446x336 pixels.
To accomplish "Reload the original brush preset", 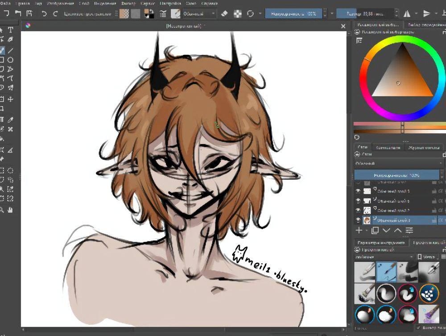I will click(250, 13).
